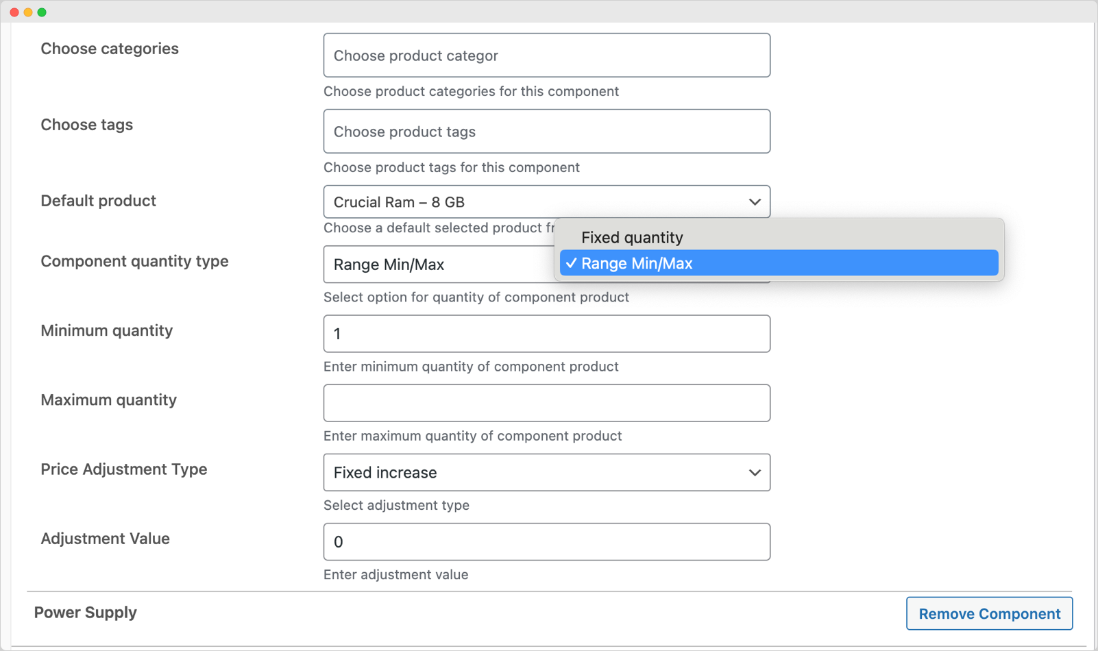Screen dimensions: 1098x651
Task: Click the empty Maximum quantity input
Action: [546, 403]
